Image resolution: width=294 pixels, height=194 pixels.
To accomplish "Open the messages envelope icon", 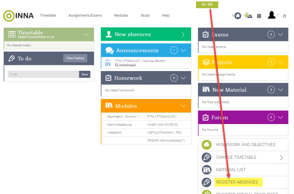I will point(248,16).
